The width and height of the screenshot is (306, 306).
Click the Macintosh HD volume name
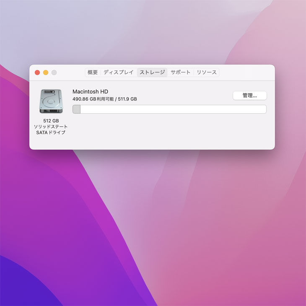(x=90, y=91)
